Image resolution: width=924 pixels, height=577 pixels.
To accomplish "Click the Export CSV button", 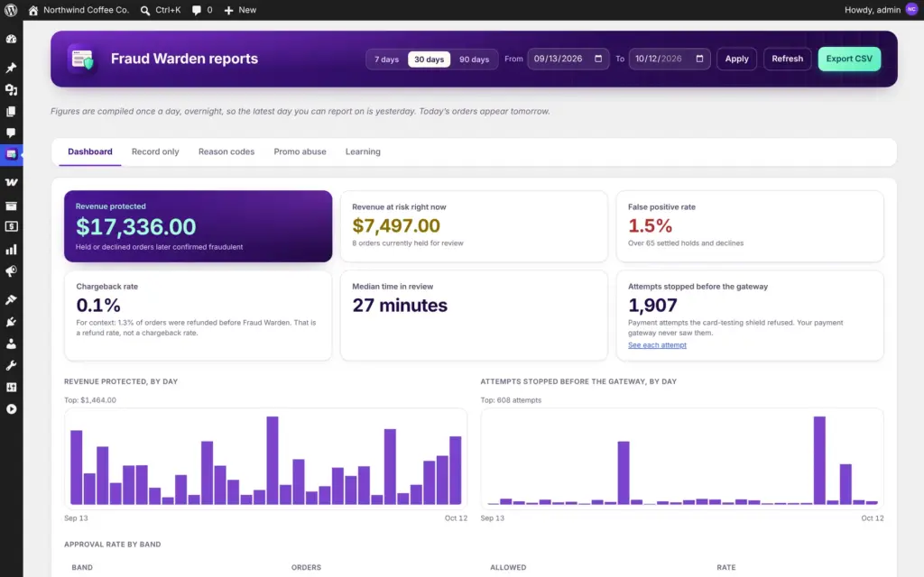I will point(849,59).
